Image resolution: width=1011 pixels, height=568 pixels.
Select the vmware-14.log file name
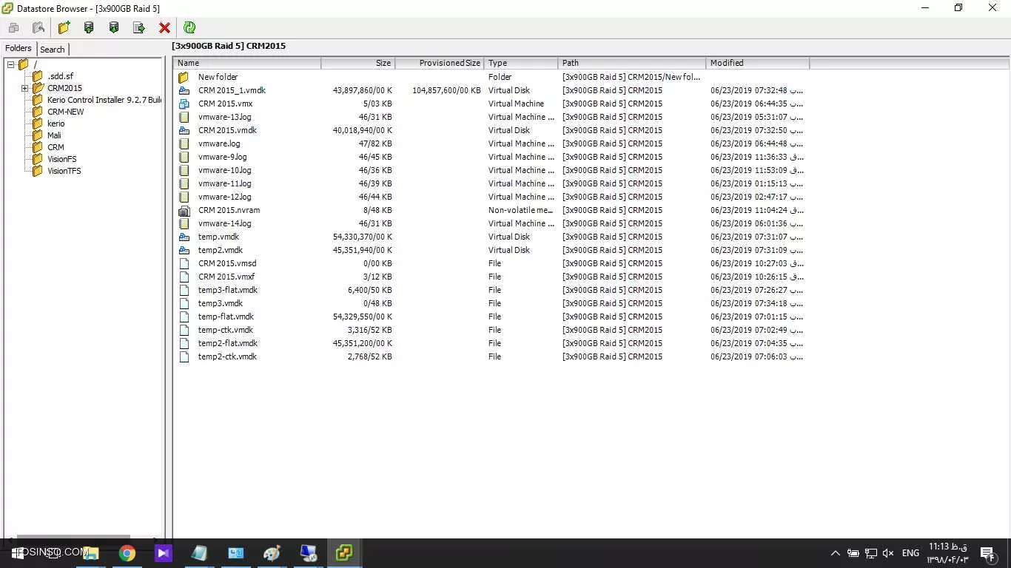tap(225, 223)
